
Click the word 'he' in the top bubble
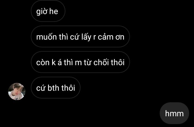pos(53,11)
